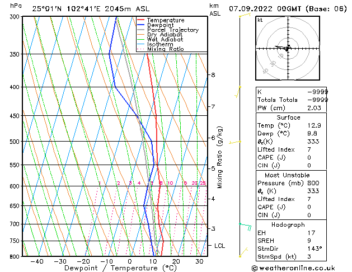
Task: Click the 'Most Unstable' section heading
Action: click(287, 175)
